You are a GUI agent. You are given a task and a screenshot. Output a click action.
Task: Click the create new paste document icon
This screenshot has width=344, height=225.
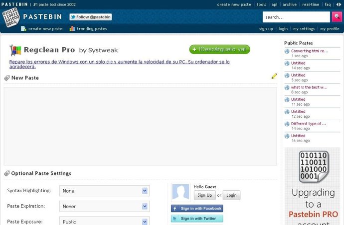[23, 29]
